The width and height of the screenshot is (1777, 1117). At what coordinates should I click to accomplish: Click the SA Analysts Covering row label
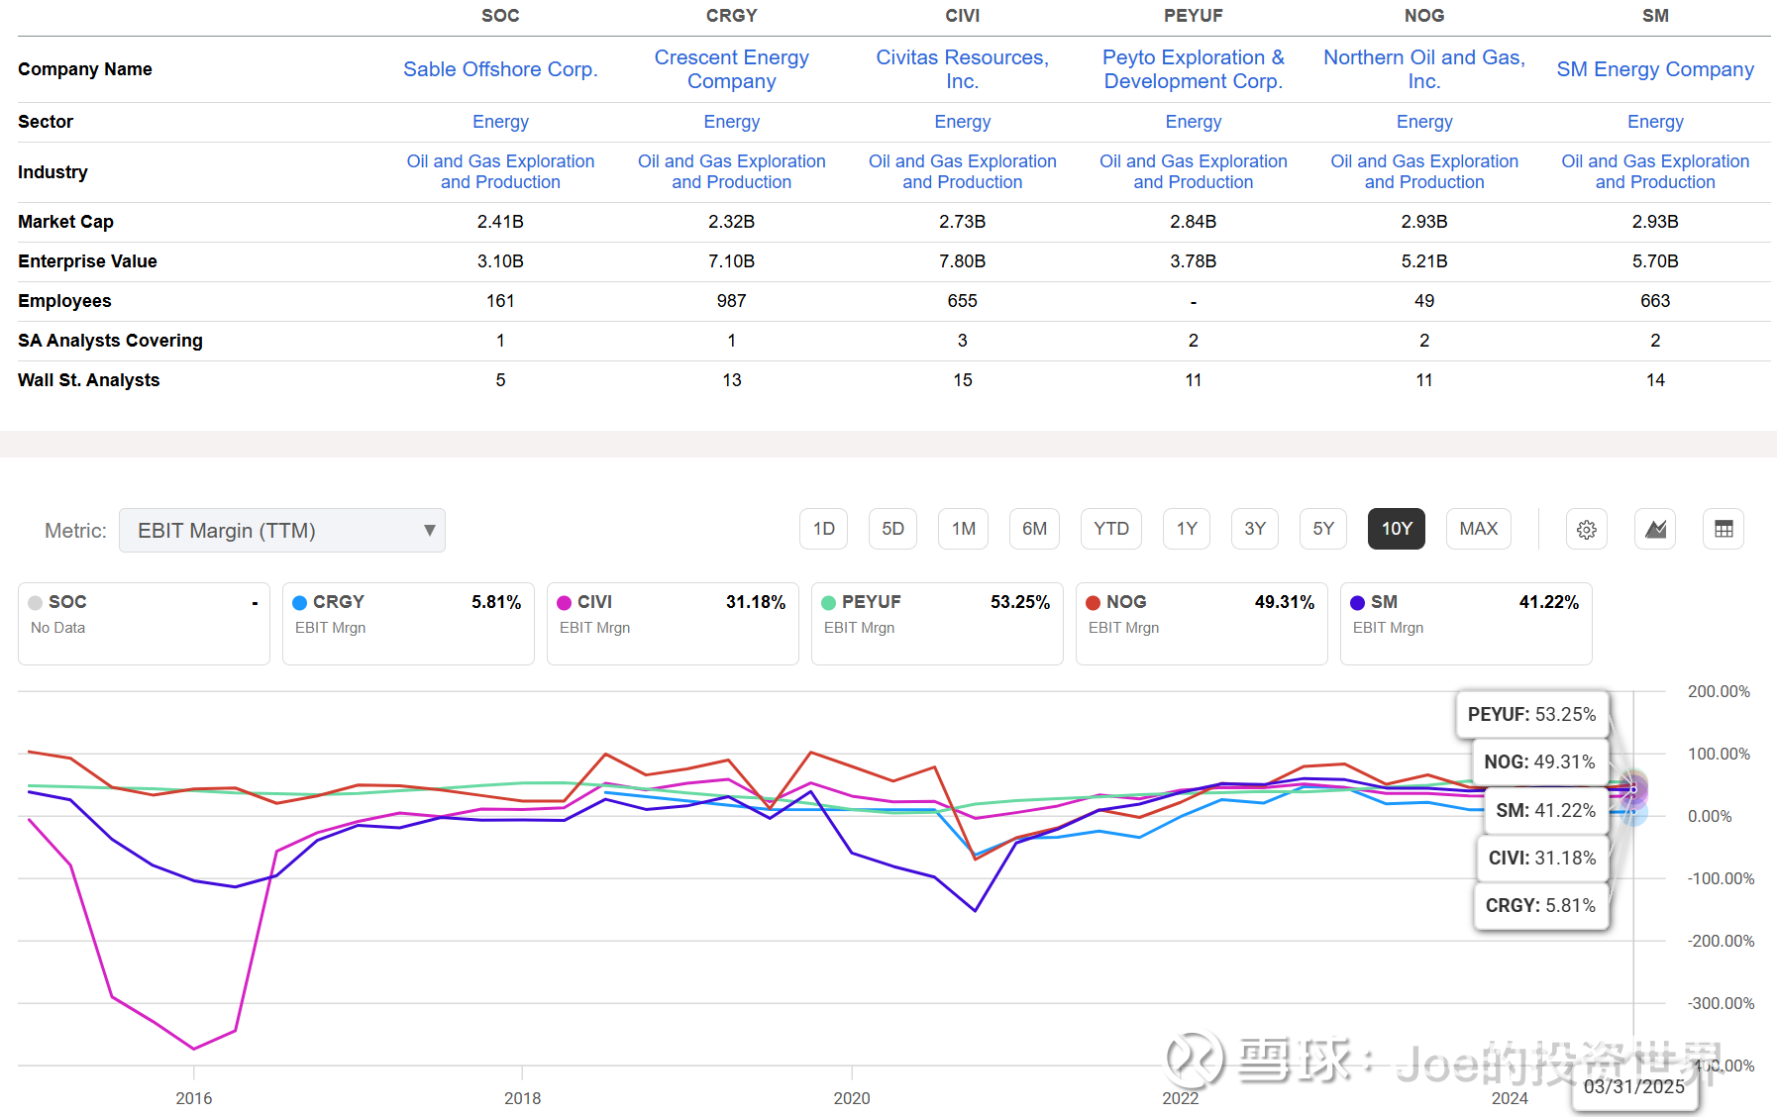110,341
